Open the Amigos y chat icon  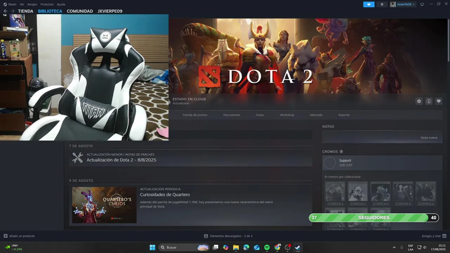pyautogui.click(x=444, y=236)
